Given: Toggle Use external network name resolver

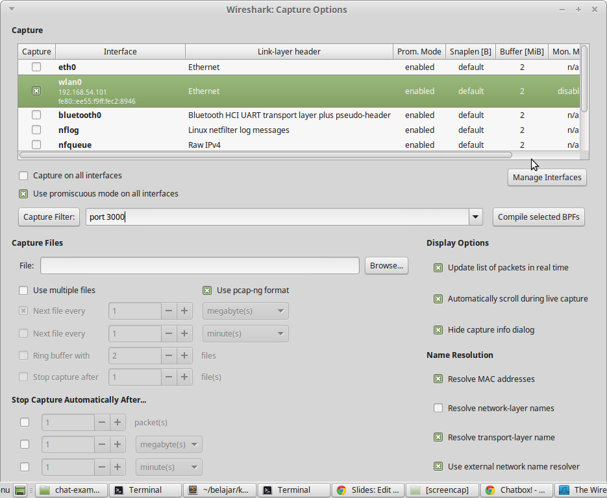Looking at the screenshot, I should coord(438,467).
